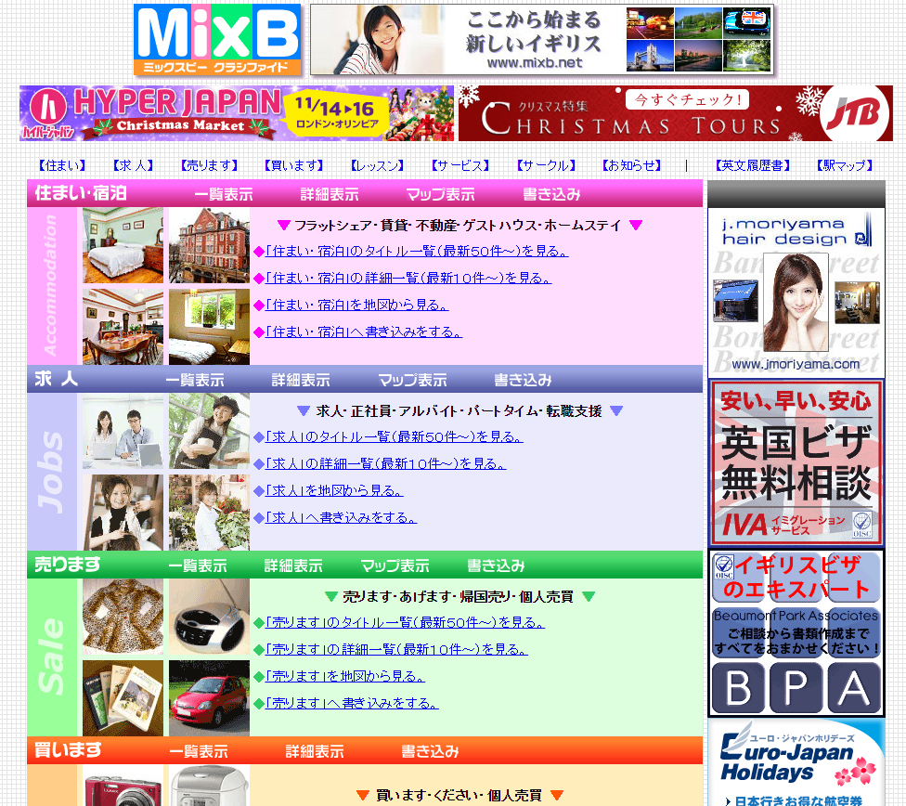
Task: Open 【買います】 in the top navigation
Action: click(293, 166)
